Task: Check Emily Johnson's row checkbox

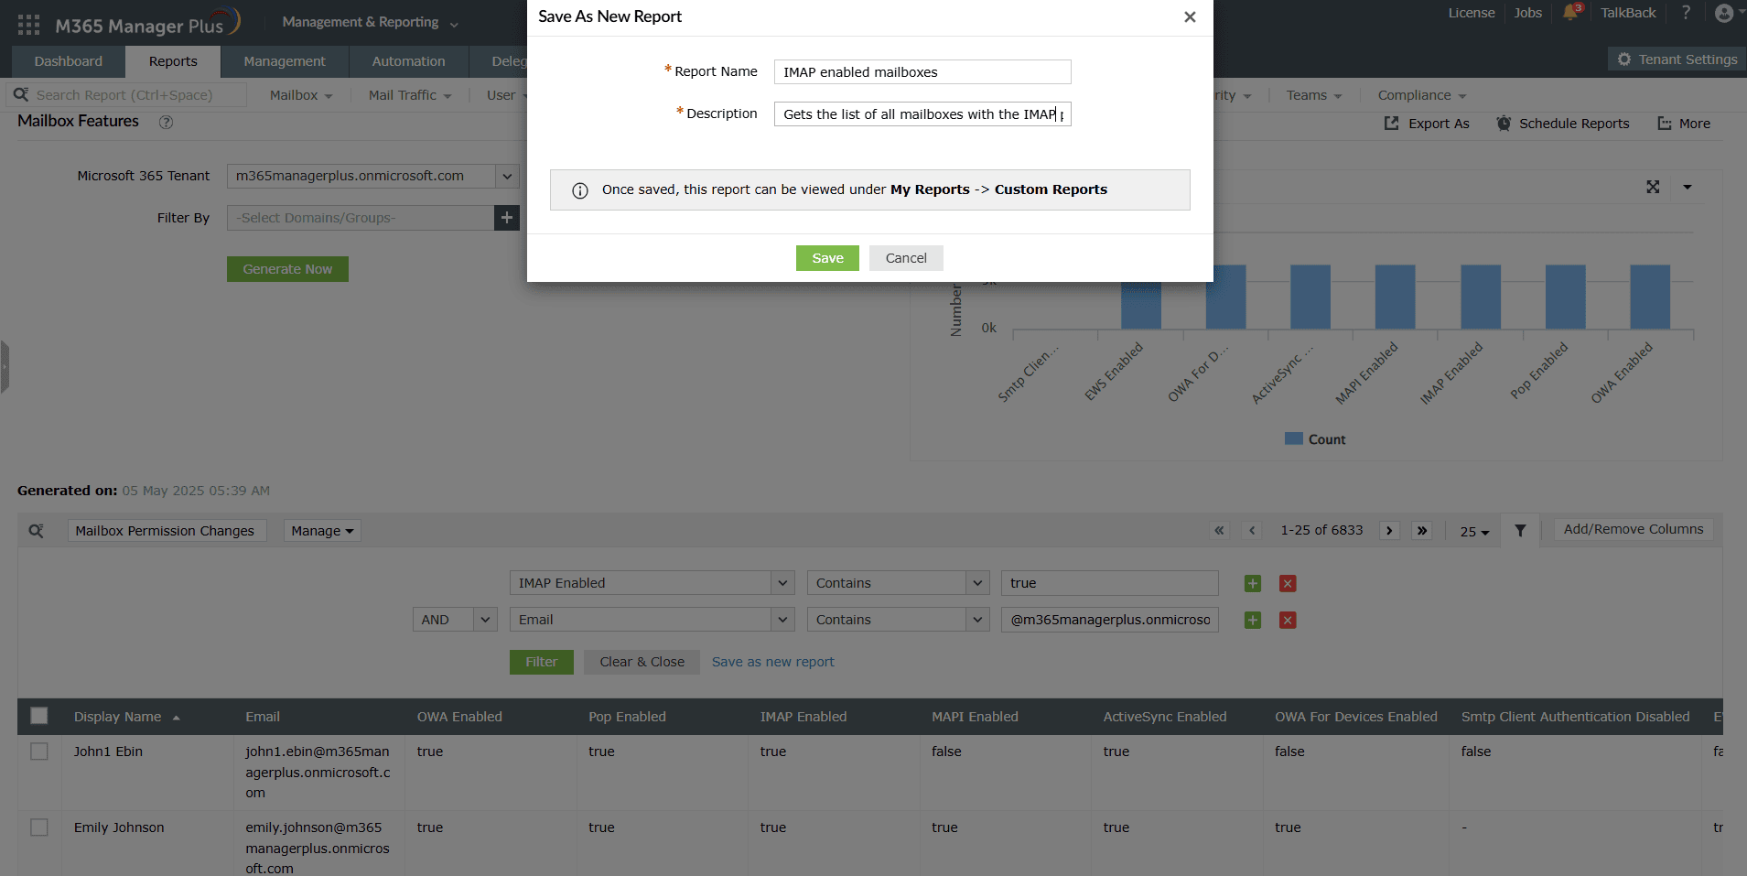Action: (x=39, y=827)
